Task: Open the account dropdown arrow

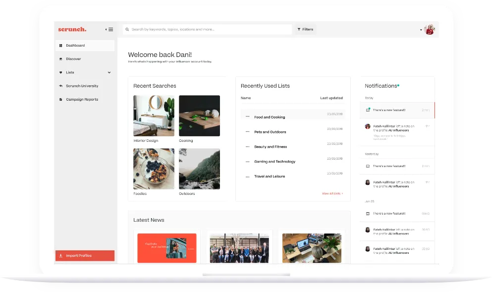Action: coord(421,30)
